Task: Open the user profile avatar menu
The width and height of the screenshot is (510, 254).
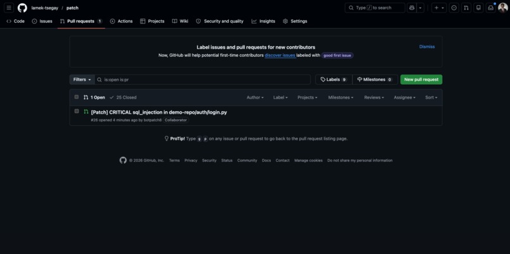Action: point(503,8)
